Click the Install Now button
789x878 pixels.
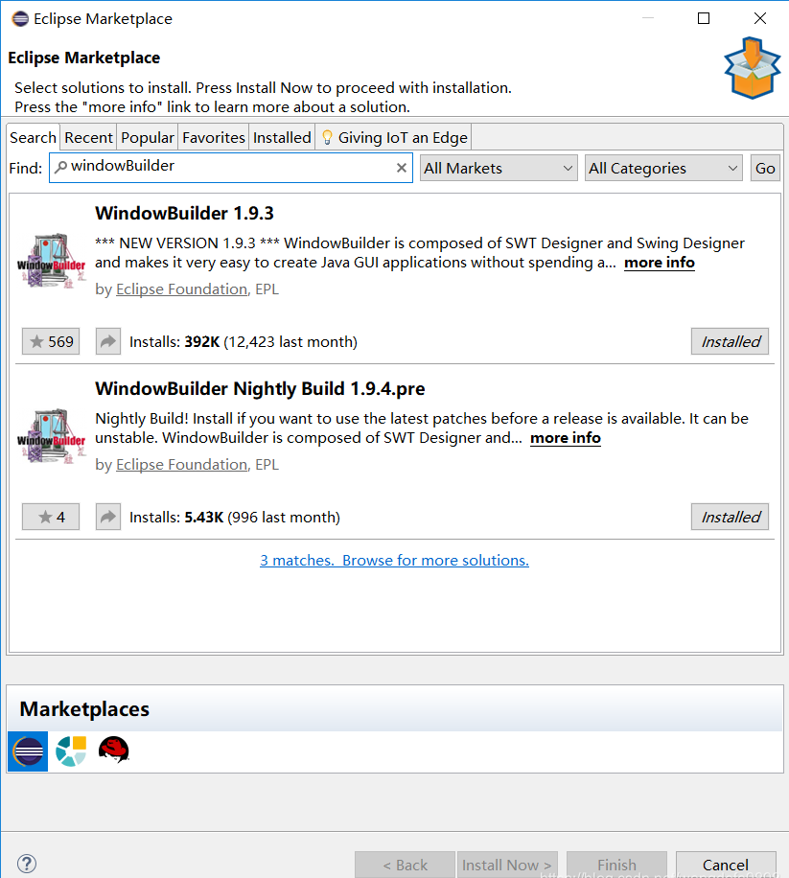pos(507,865)
